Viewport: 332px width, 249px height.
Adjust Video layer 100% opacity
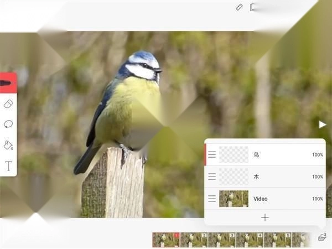(x=318, y=199)
